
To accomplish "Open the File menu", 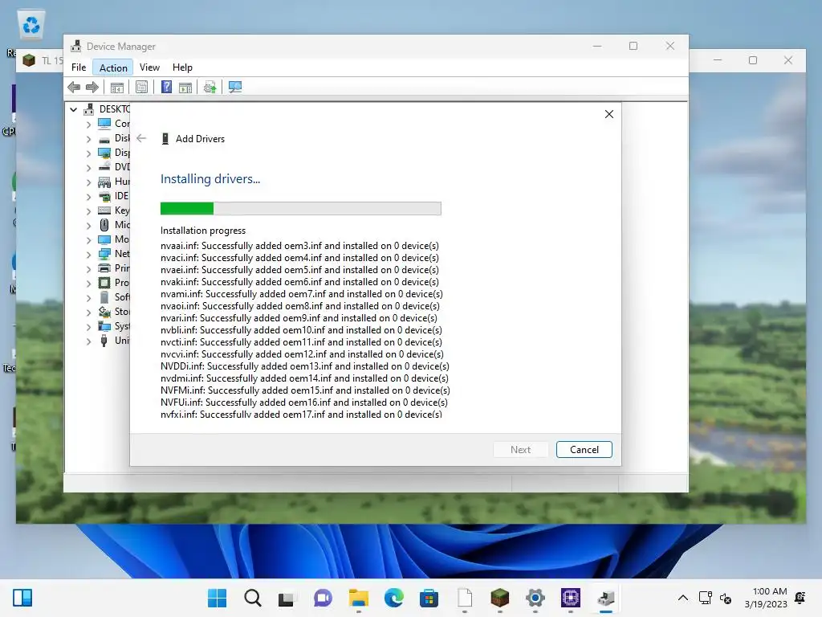I will [79, 67].
